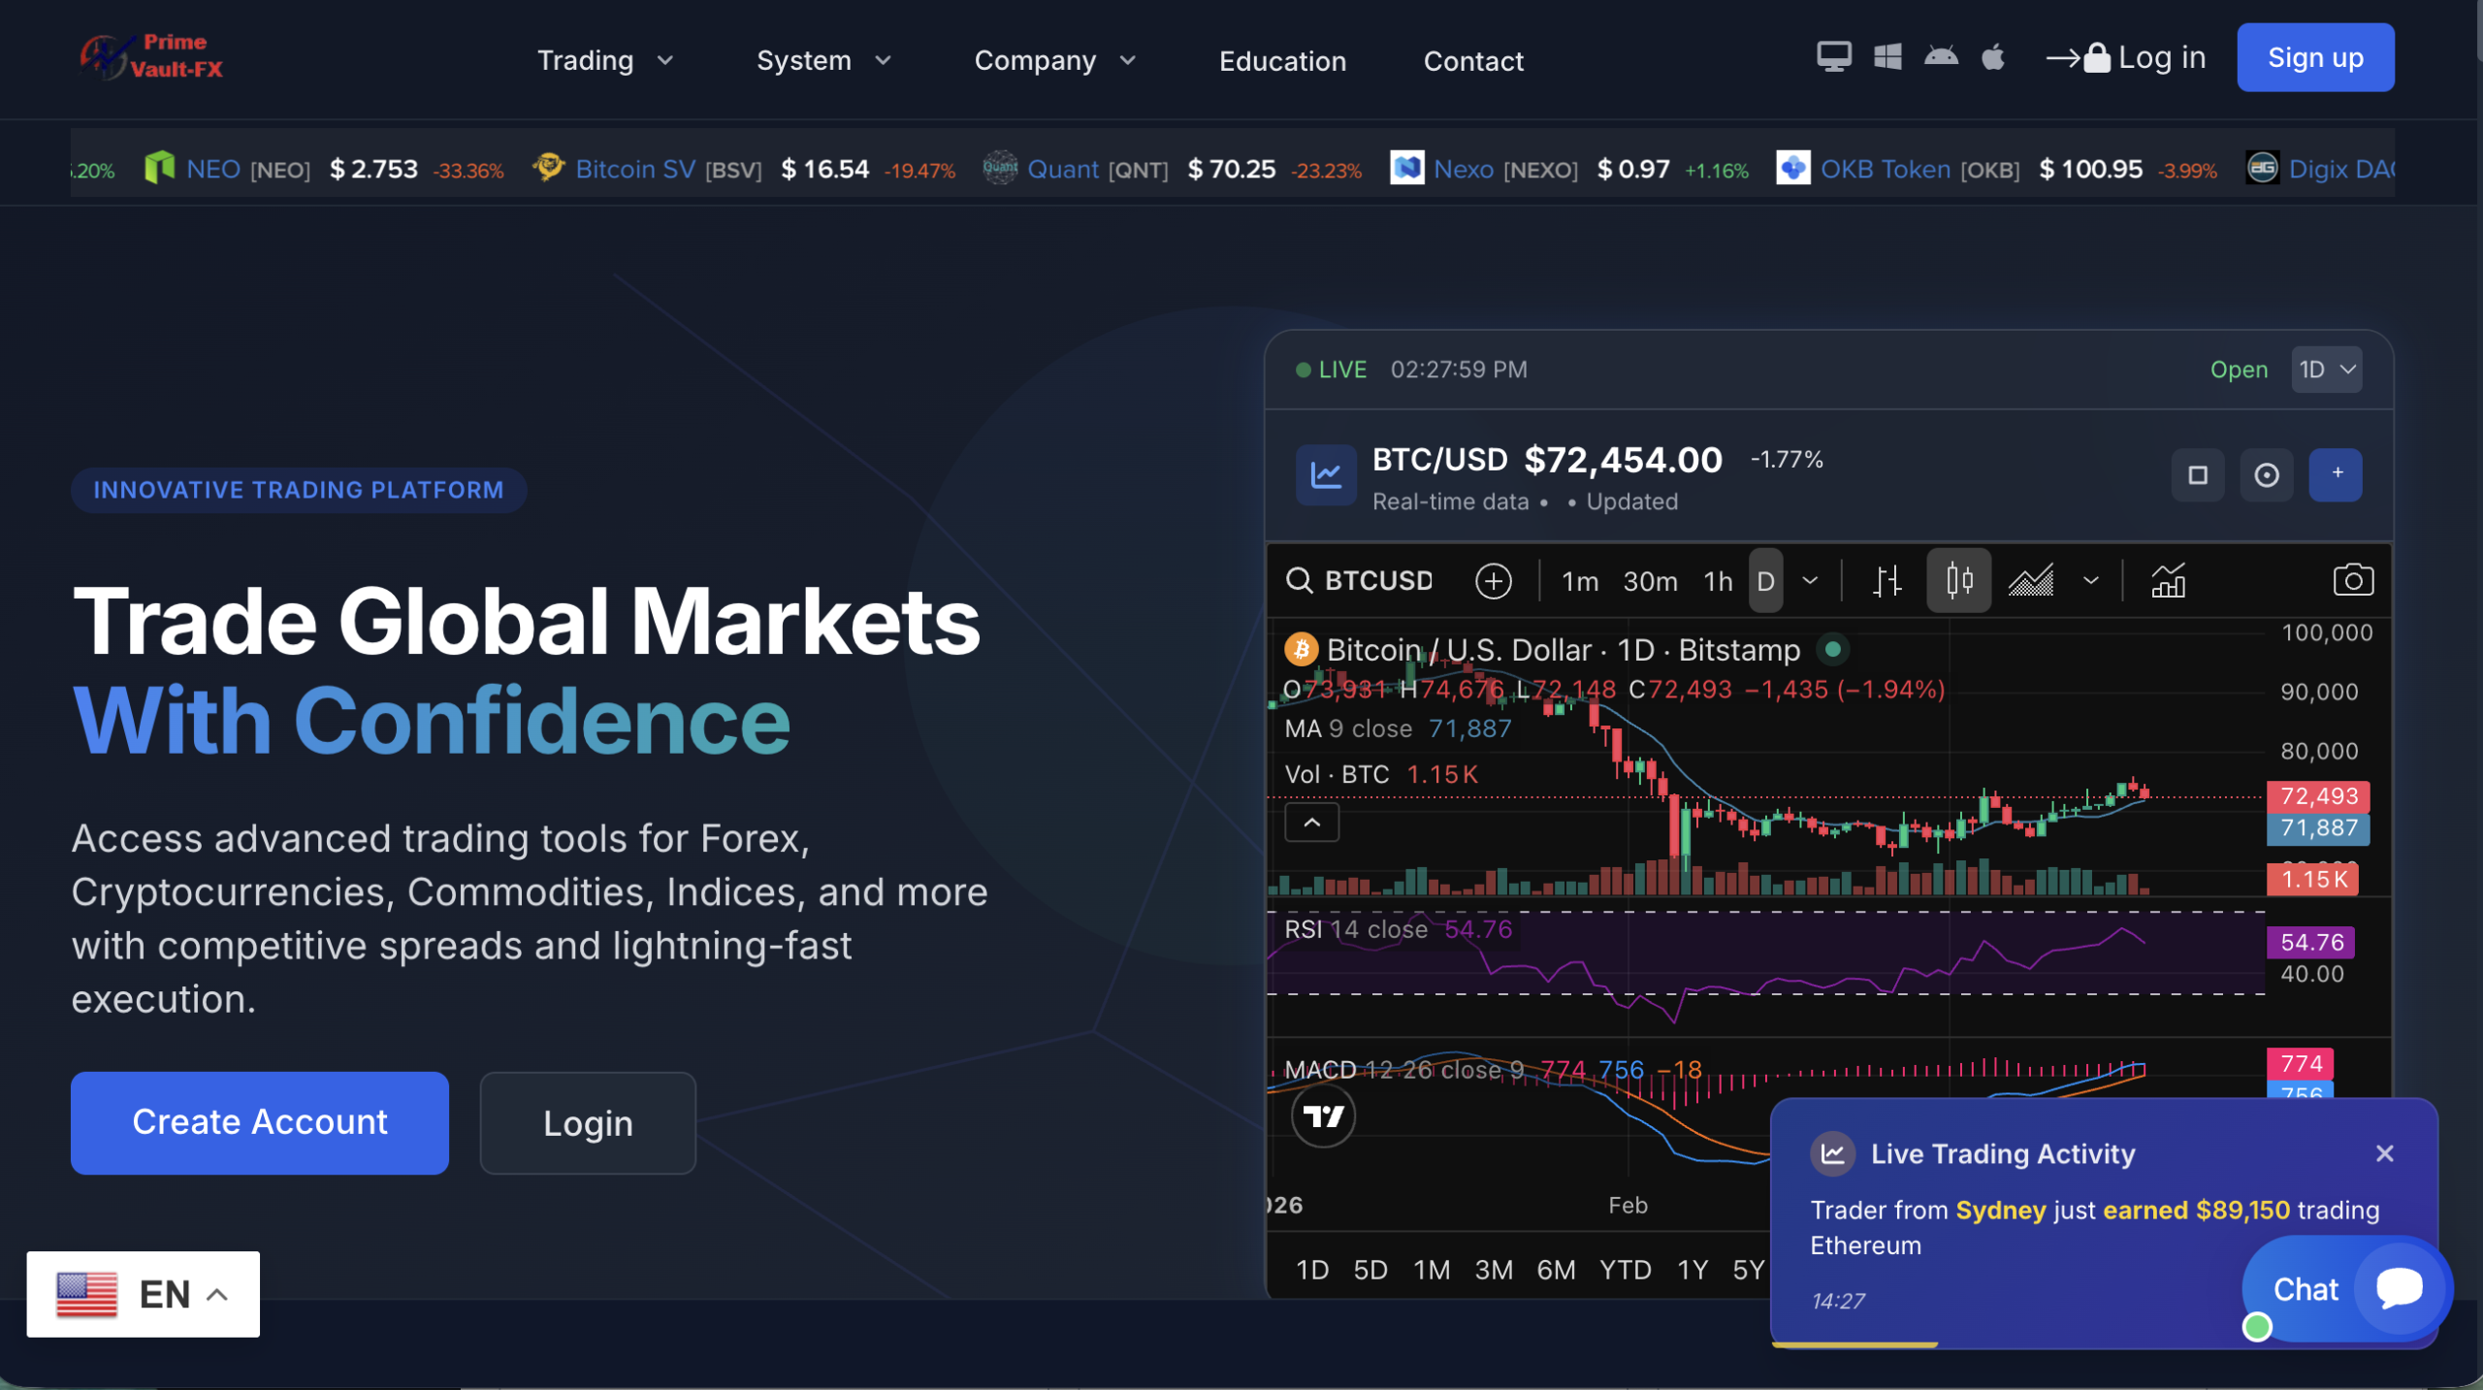Take a chart snapshot with the camera icon

(2354, 580)
